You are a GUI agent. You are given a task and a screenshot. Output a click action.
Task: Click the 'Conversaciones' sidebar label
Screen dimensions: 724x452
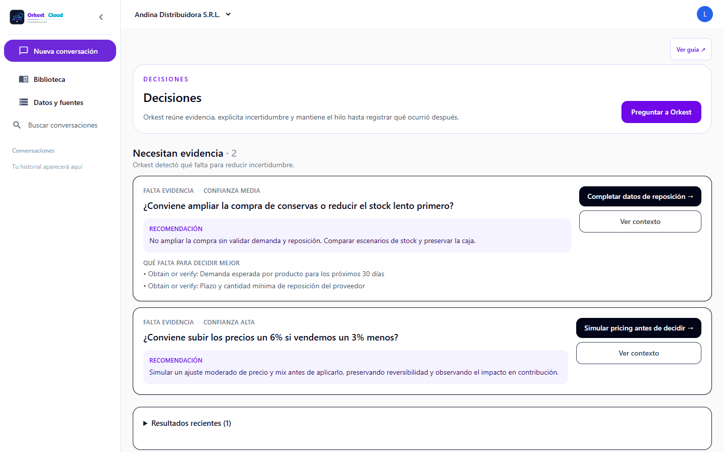tap(33, 151)
